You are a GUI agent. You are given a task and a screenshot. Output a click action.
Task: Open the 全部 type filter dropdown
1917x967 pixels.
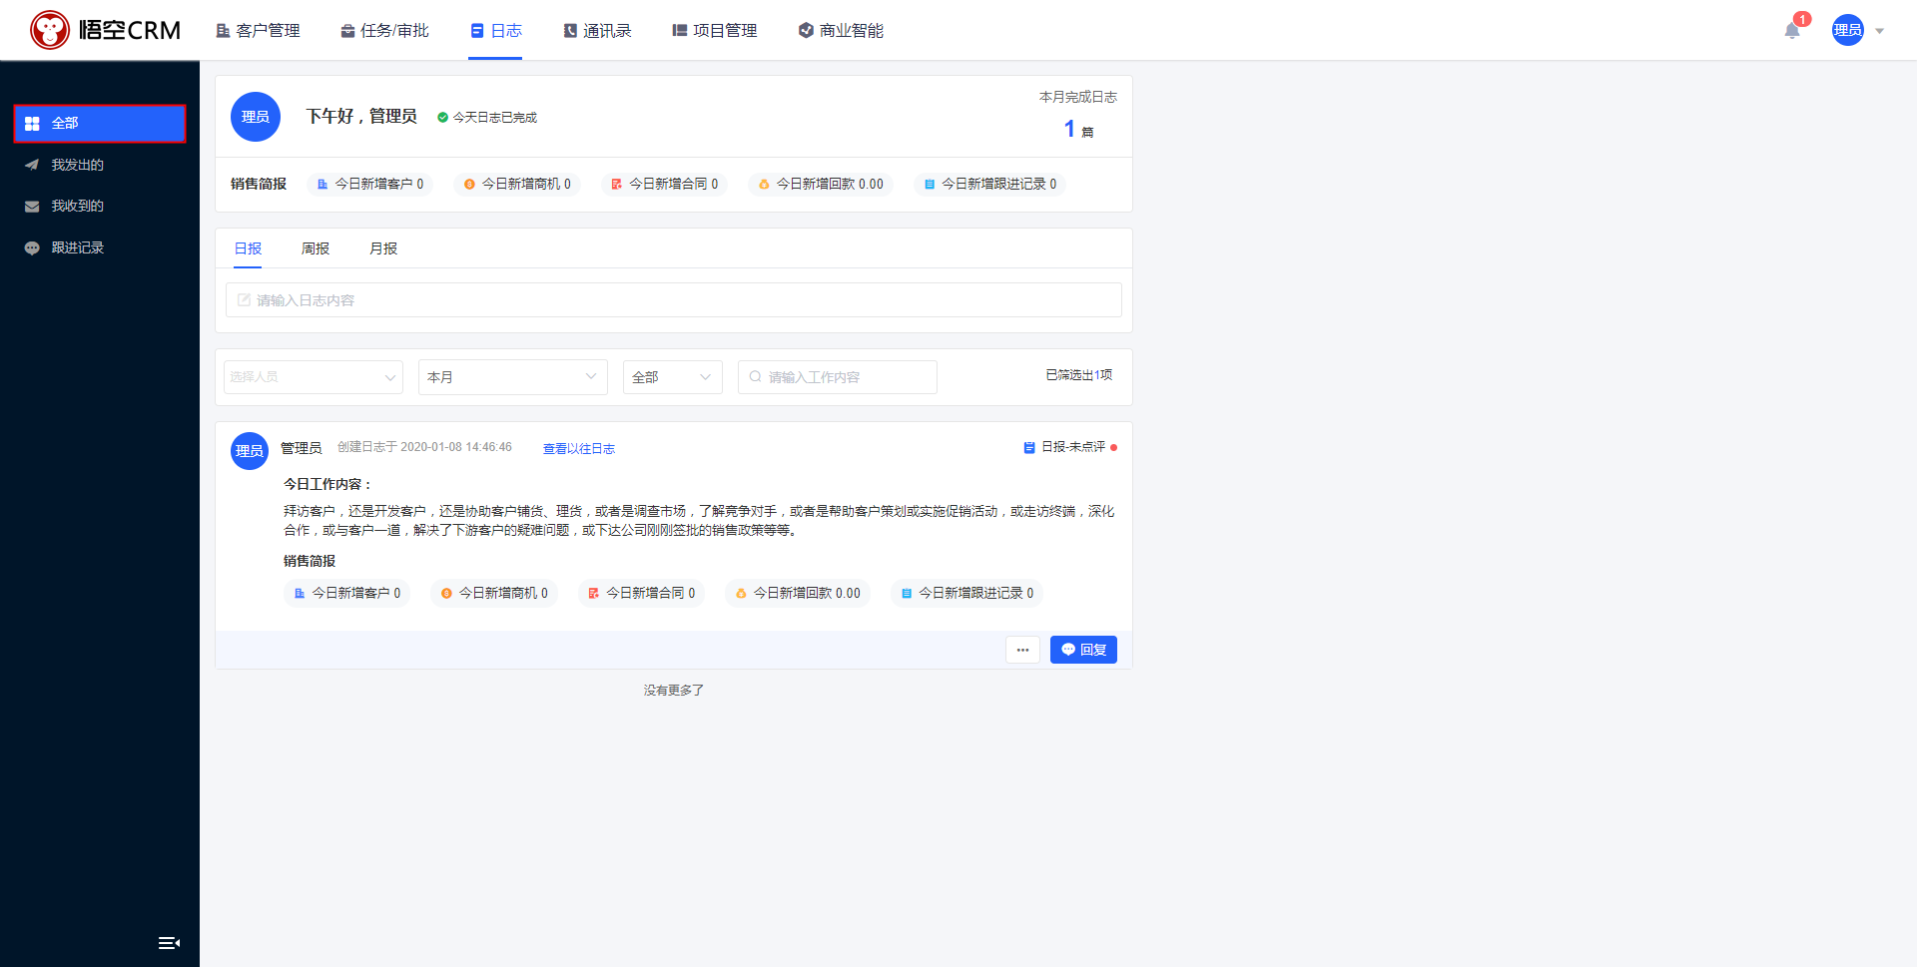pos(673,377)
